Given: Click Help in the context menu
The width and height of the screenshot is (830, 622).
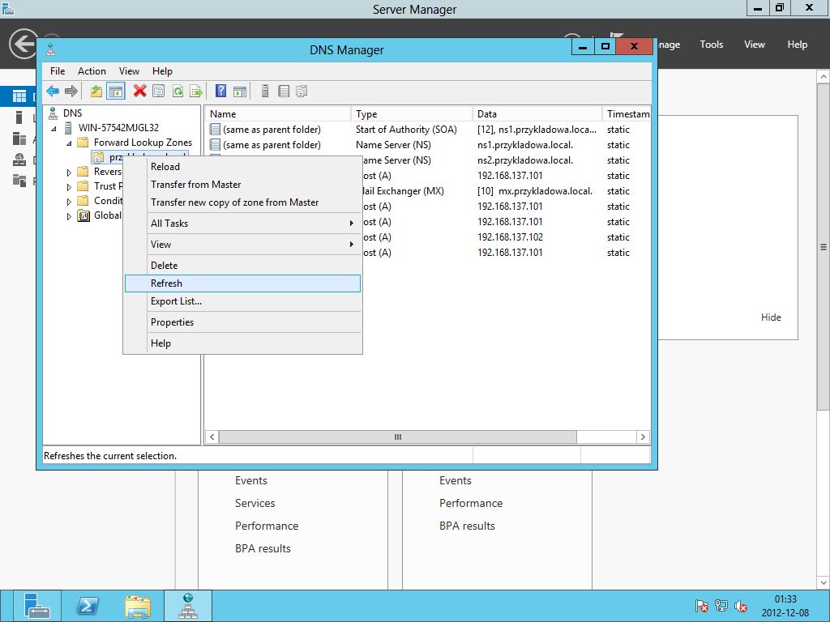Looking at the screenshot, I should point(243,343).
